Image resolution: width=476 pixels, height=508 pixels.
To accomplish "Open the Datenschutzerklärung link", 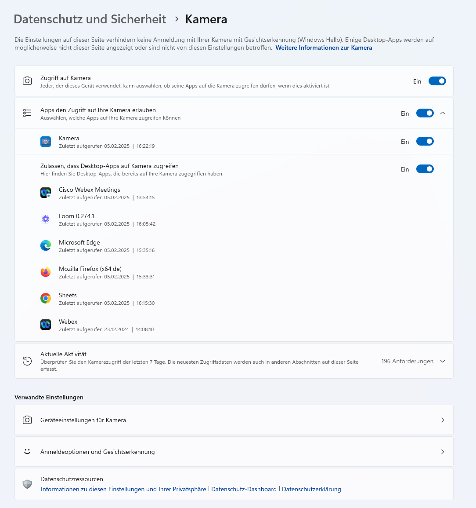I will click(x=311, y=489).
